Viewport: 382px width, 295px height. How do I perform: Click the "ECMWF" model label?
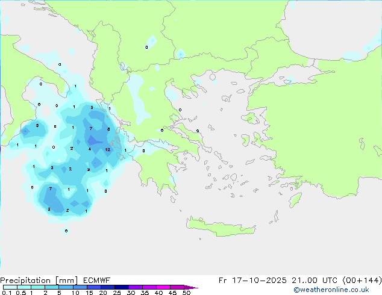coord(97,281)
